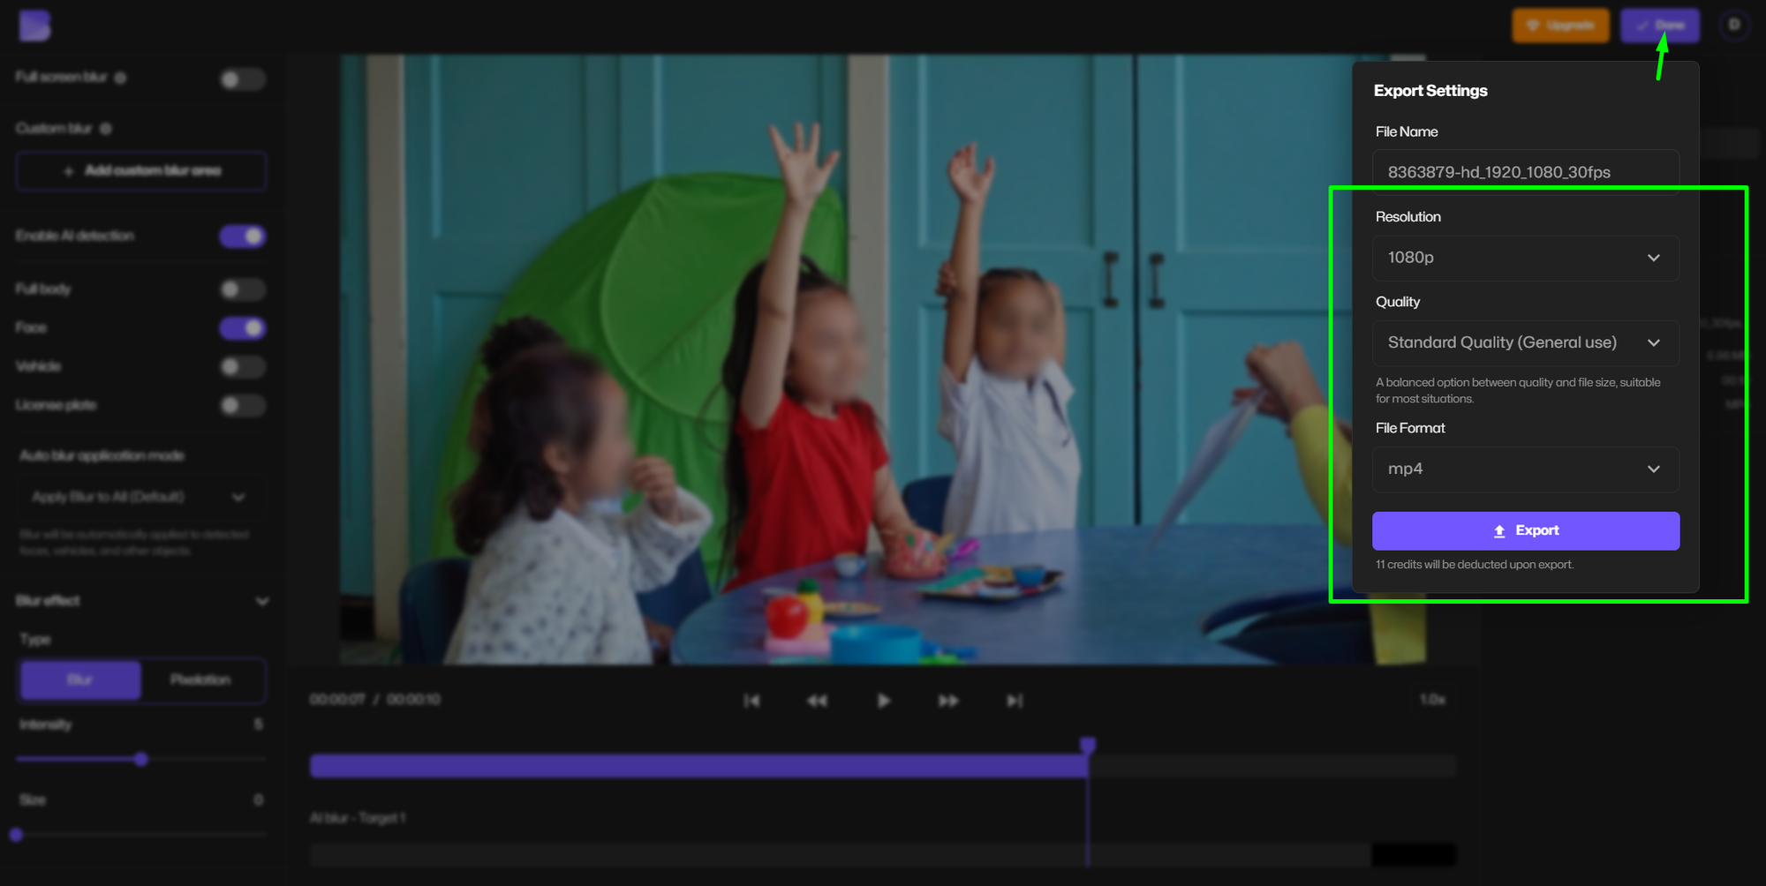Select the Pixelation type tab

pyautogui.click(x=201, y=680)
